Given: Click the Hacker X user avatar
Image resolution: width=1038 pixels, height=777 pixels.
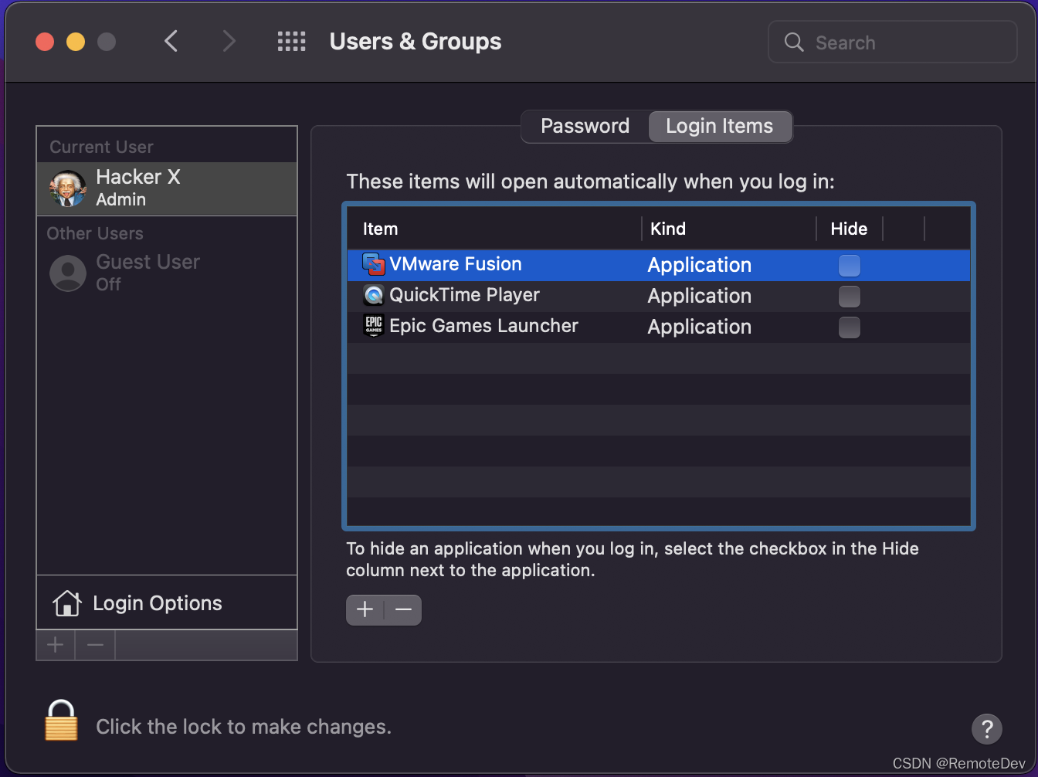Looking at the screenshot, I should (x=68, y=188).
